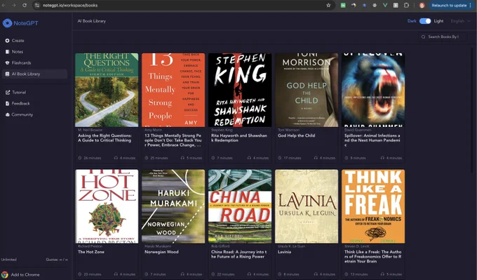Click clock icon on 13 Things Mentally Strong card
This screenshot has height=280, width=477.
pyautogui.click(x=147, y=158)
